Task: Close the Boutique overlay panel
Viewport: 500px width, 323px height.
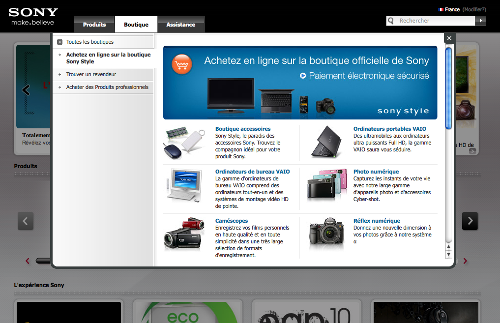Action: point(449,38)
